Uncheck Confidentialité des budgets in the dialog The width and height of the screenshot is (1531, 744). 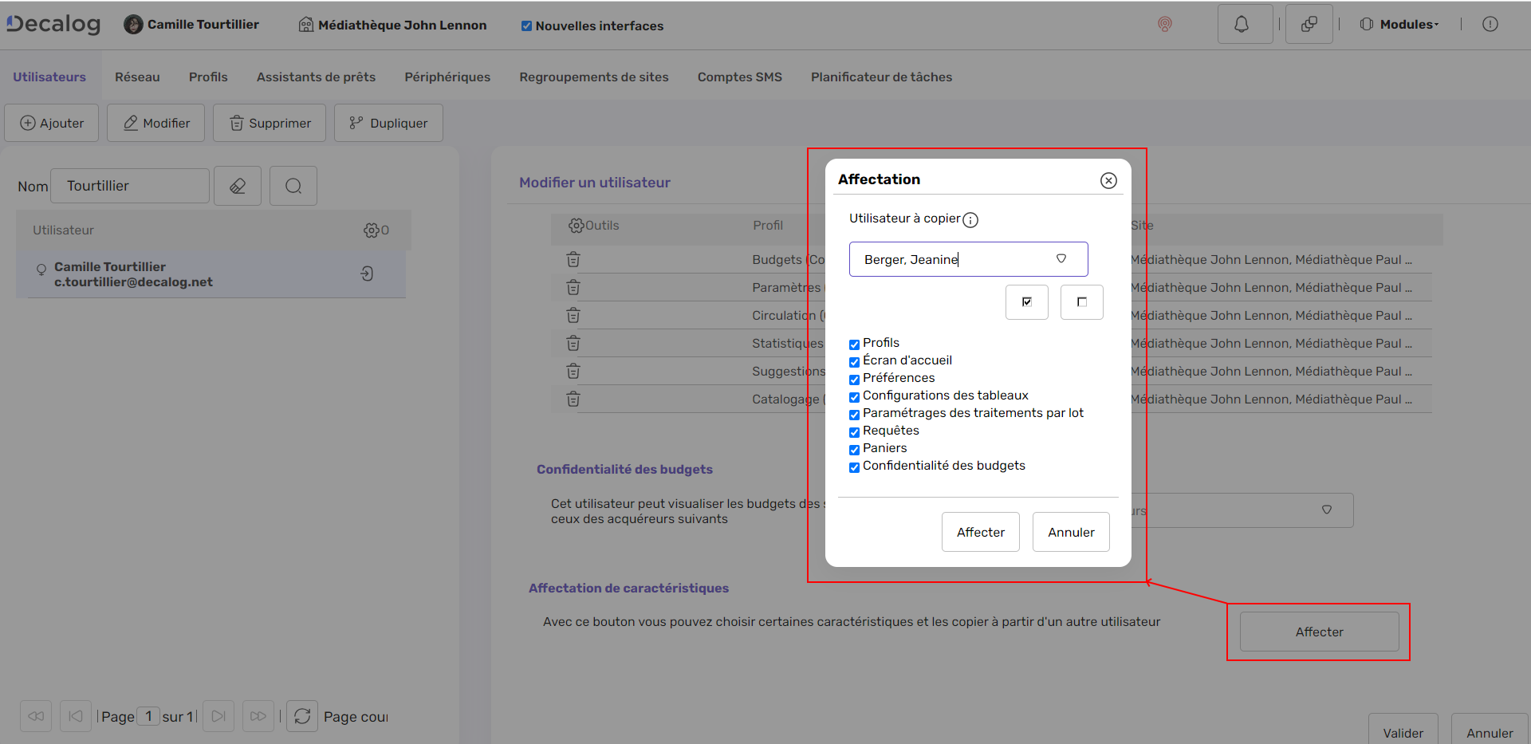(854, 466)
